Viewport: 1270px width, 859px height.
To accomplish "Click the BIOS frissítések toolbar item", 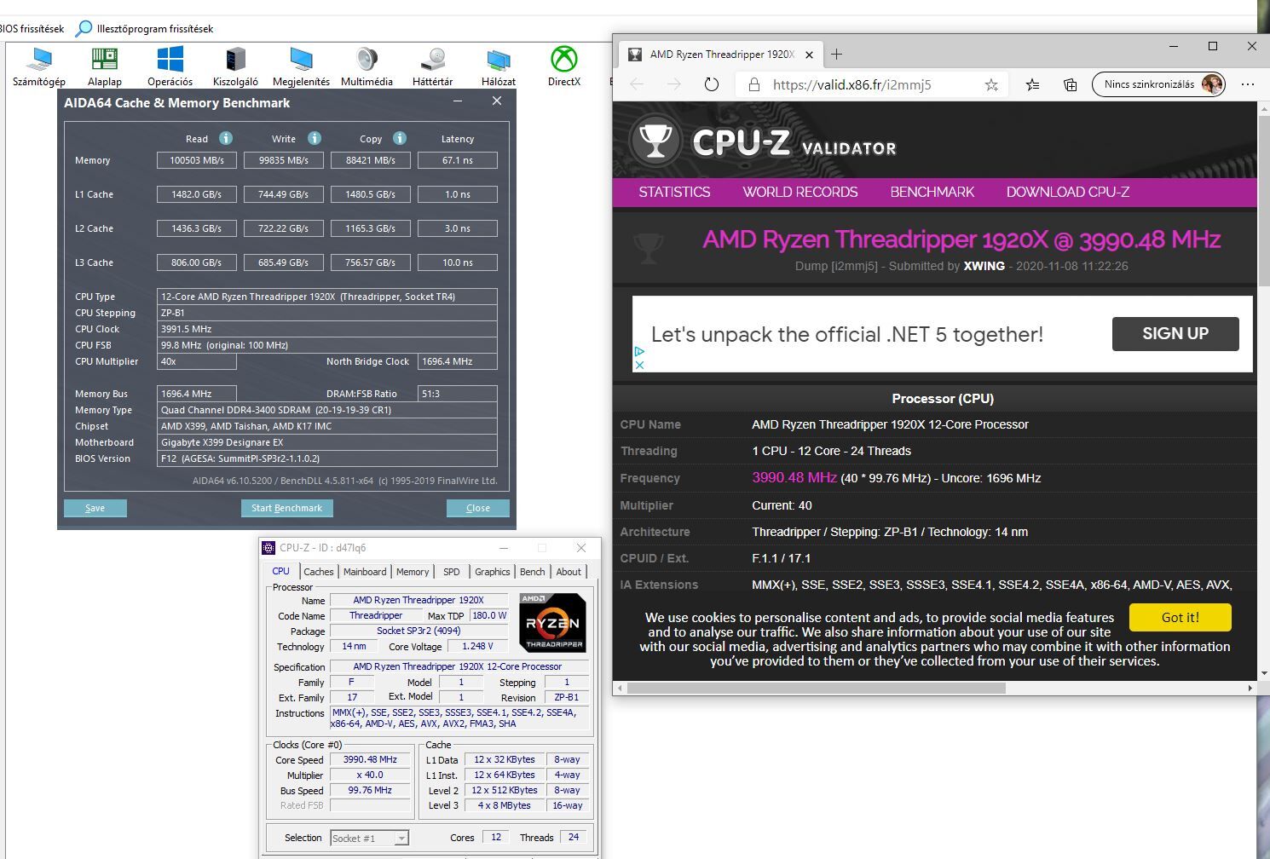I will point(32,28).
